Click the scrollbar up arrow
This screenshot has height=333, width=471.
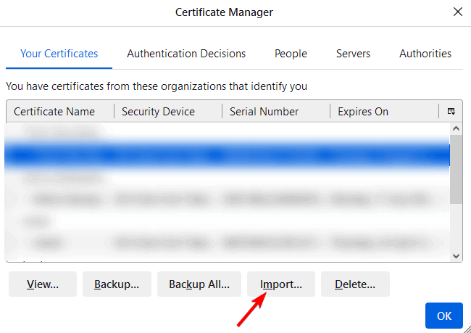[x=457, y=128]
